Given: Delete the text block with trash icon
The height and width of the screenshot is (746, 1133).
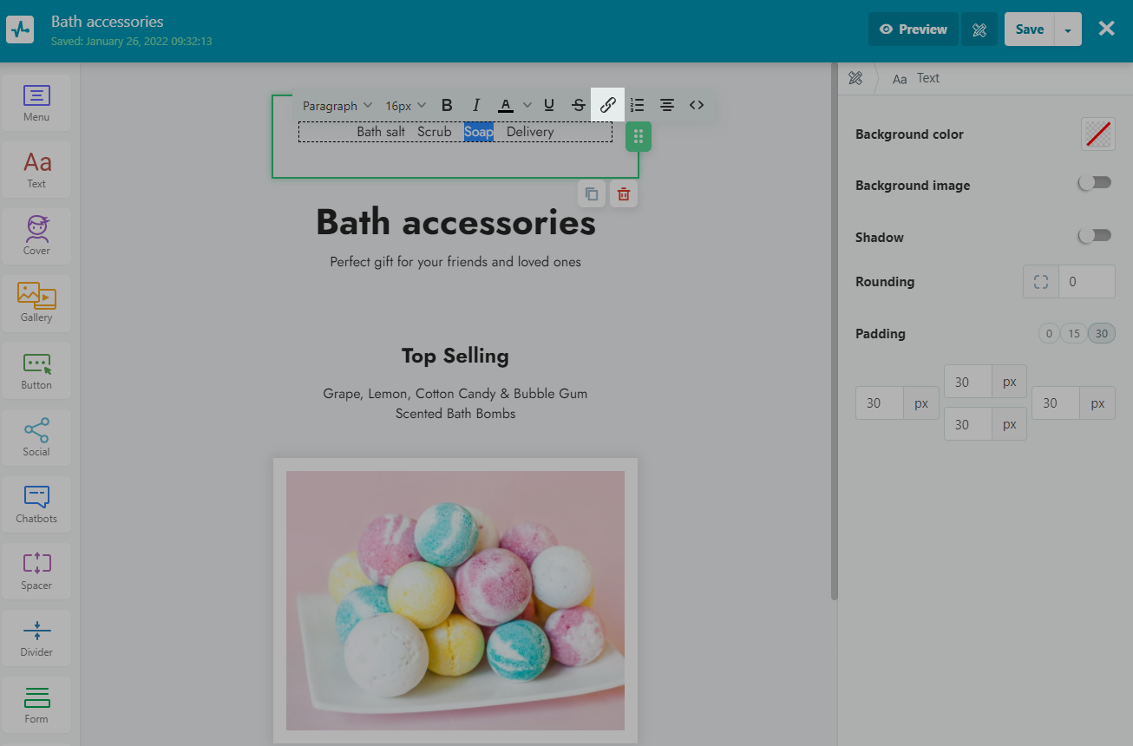Looking at the screenshot, I should click(x=623, y=194).
